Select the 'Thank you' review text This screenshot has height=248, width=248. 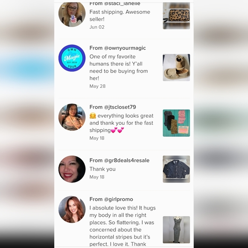point(103,169)
